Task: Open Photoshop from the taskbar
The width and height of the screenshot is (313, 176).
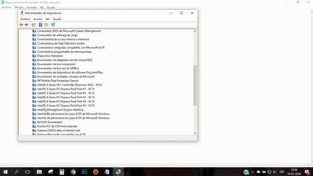Action: pyautogui.click(x=84, y=172)
